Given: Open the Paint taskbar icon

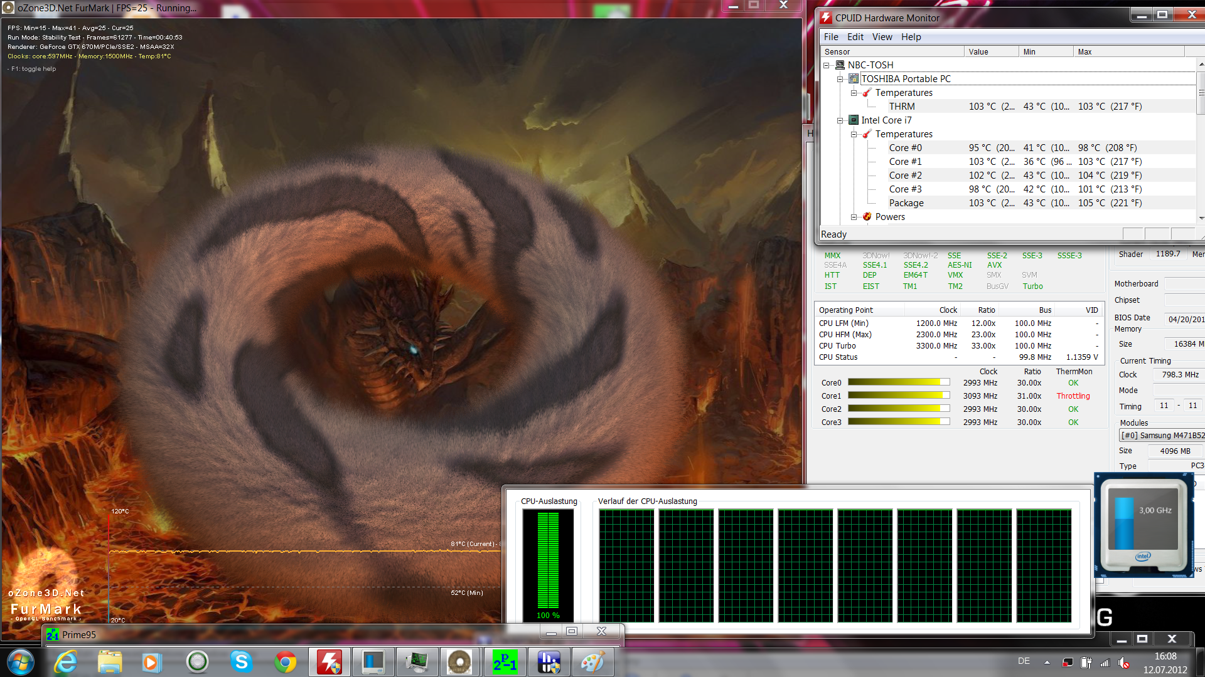Looking at the screenshot, I should pyautogui.click(x=592, y=662).
